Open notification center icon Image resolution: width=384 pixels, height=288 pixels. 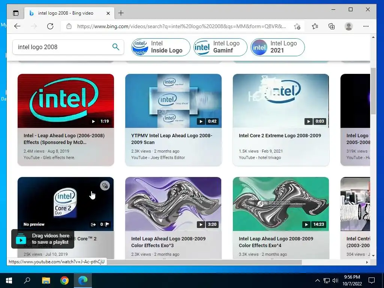click(372, 280)
